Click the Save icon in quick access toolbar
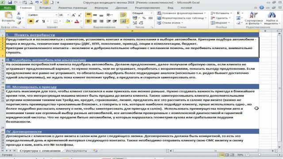Image resolution: width=283 pixels, height=159 pixels. click(10, 3)
